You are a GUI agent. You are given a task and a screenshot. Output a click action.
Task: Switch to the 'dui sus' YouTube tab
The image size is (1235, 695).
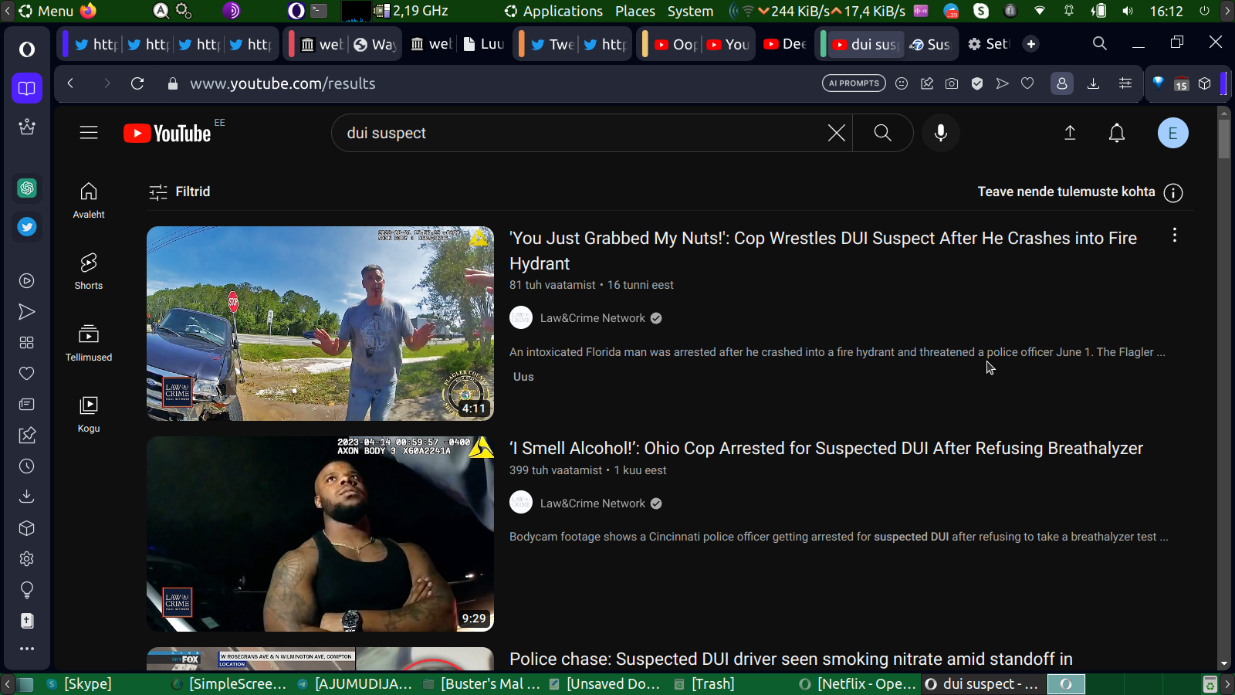[x=864, y=44]
